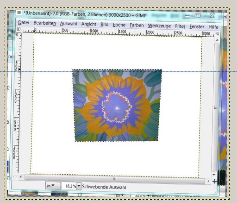
Task: Open the Ebene menu
Action: (119, 25)
